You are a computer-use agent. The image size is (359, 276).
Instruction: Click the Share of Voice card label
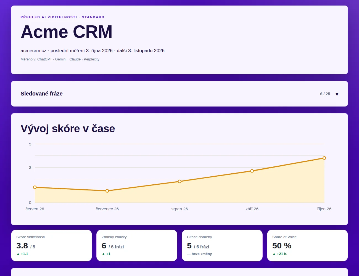[x=284, y=237]
